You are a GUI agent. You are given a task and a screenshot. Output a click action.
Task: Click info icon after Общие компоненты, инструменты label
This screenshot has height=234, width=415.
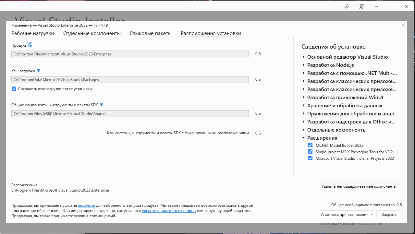point(101,104)
